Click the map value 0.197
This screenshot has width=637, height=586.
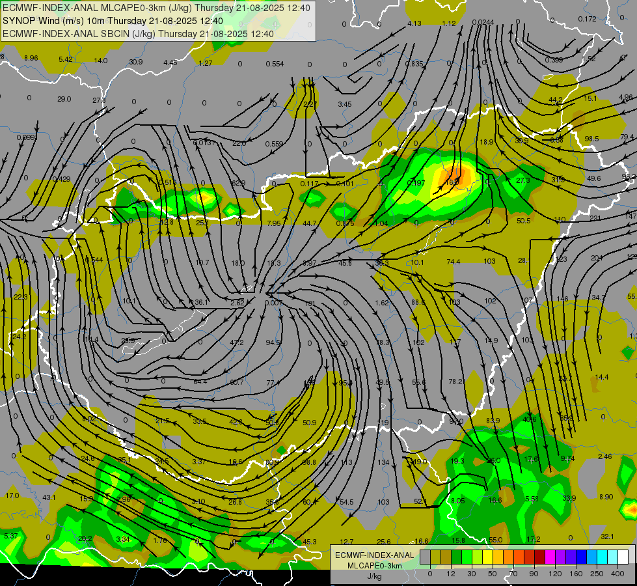pyautogui.click(x=416, y=183)
